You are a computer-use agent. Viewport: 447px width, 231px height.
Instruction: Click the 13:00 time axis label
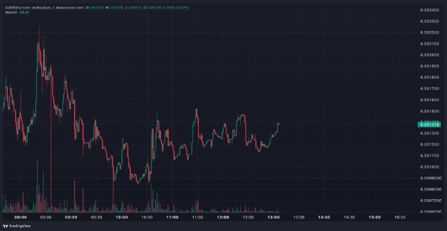pyautogui.click(x=273, y=217)
